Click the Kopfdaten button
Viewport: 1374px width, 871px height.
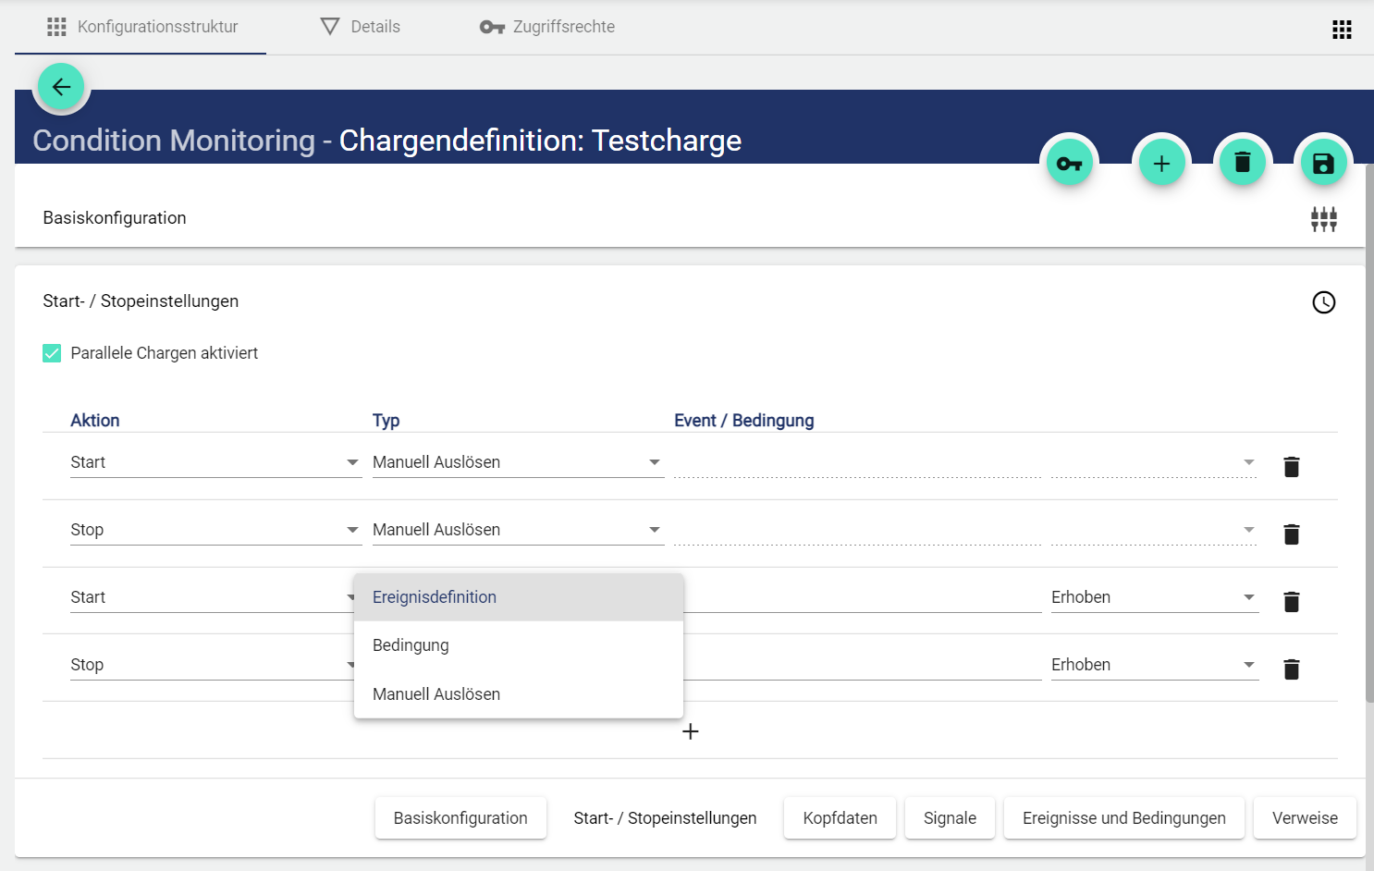coord(840,818)
